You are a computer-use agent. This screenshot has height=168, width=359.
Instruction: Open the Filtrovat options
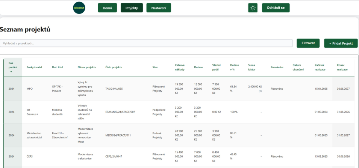click(x=308, y=43)
